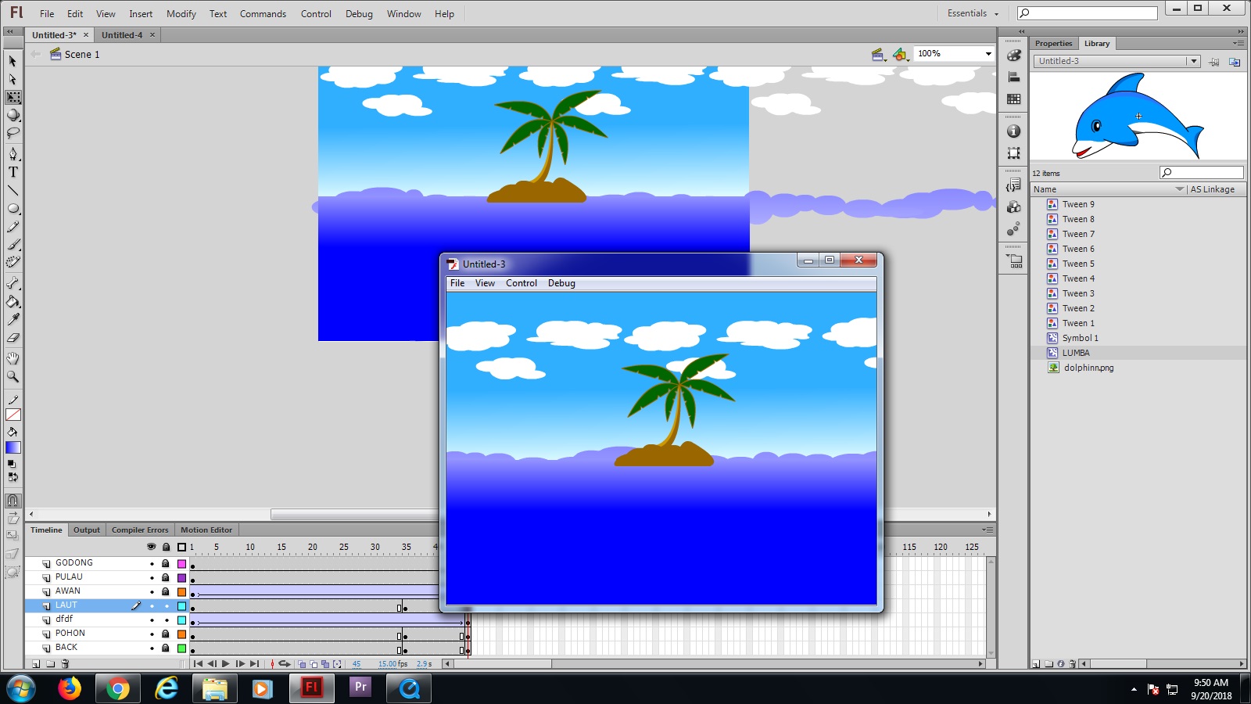Select the Selection tool
The height and width of the screenshot is (704, 1251).
pos(13,61)
